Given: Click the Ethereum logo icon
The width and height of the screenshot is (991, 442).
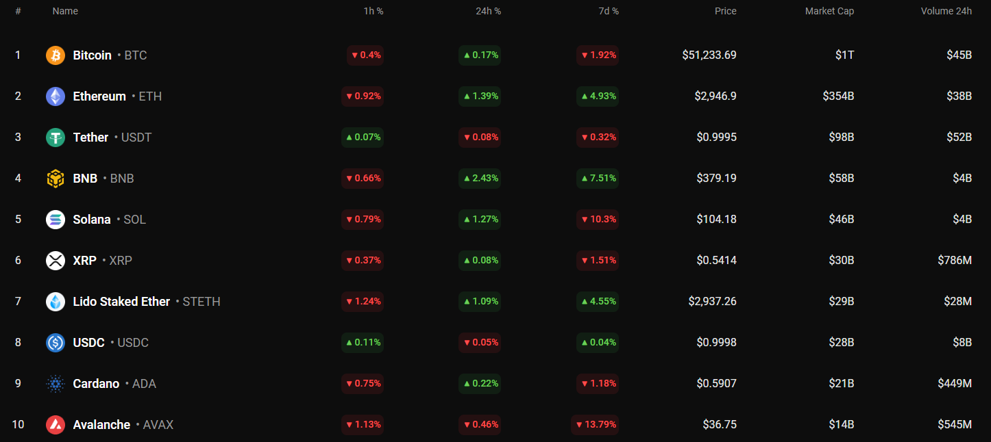Looking at the screenshot, I should [x=56, y=96].
